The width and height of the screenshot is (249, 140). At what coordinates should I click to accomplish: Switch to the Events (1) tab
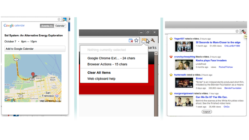point(47,26)
